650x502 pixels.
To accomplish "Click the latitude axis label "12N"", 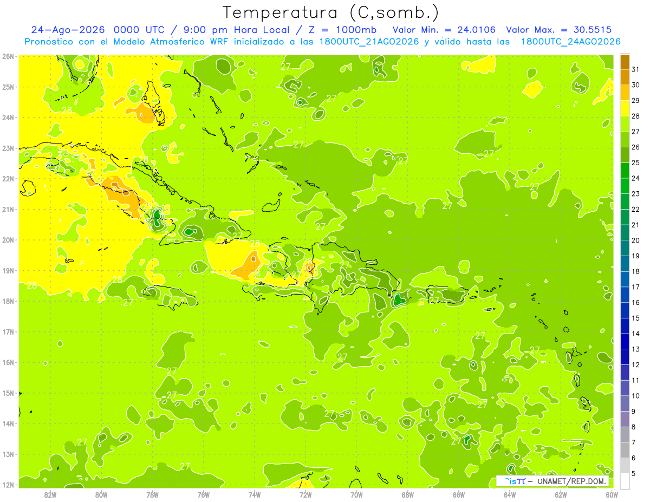I will click(x=8, y=485).
